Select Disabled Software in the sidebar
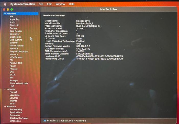Viewport: 179px width, 124px height. click(19, 118)
